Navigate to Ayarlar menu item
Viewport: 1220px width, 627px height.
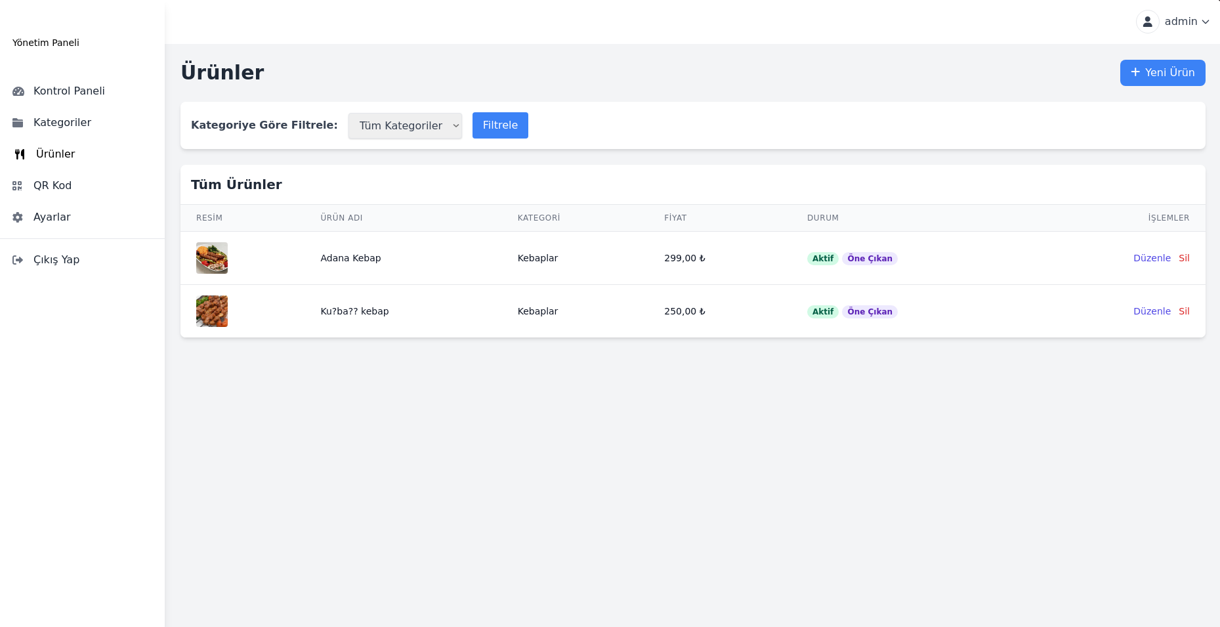(x=52, y=217)
